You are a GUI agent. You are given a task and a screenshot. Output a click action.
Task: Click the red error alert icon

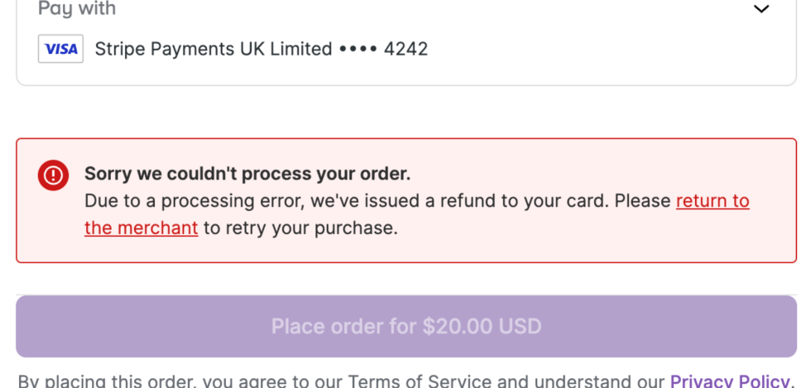coord(53,175)
